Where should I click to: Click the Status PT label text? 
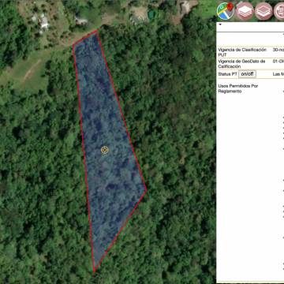(x=228, y=74)
